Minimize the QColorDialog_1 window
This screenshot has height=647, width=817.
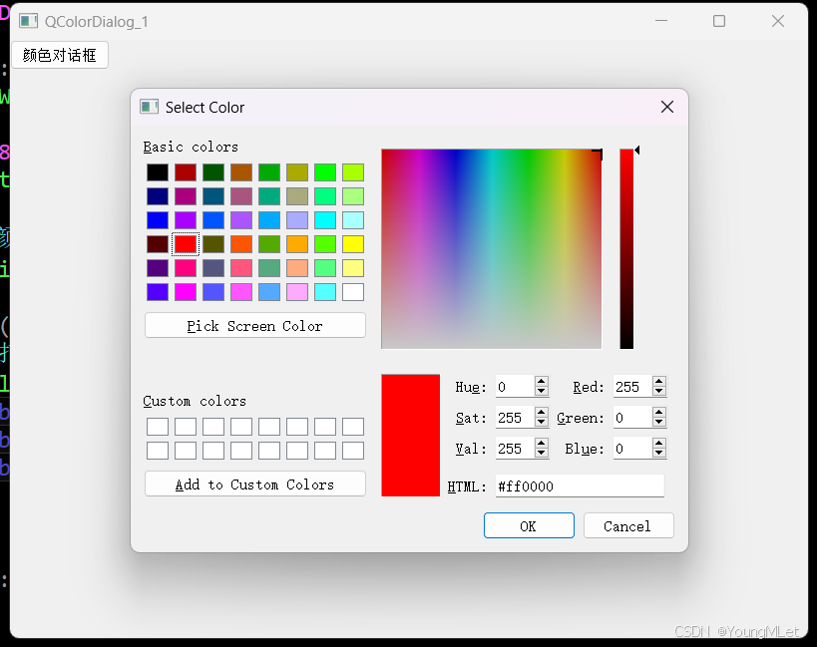pyautogui.click(x=661, y=21)
